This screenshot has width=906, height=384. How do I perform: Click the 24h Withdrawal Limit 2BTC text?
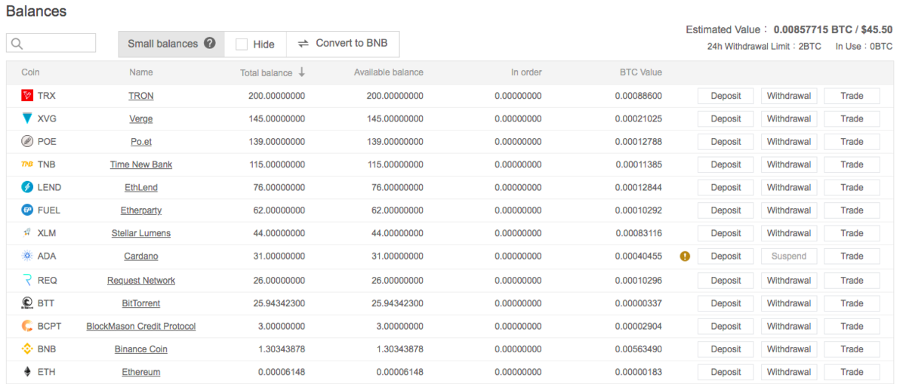coord(764,47)
